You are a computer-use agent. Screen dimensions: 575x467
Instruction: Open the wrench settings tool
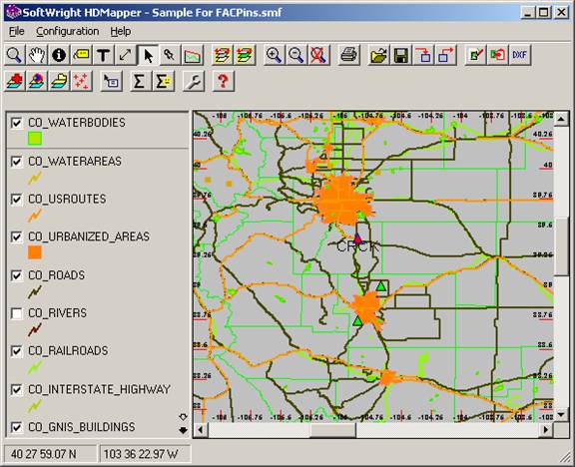[x=194, y=81]
